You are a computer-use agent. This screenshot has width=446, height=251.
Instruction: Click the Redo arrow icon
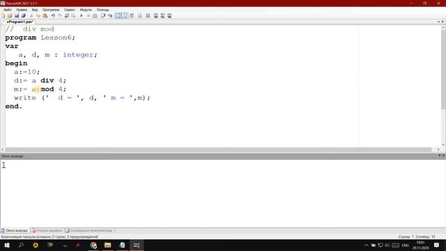(x=60, y=15)
